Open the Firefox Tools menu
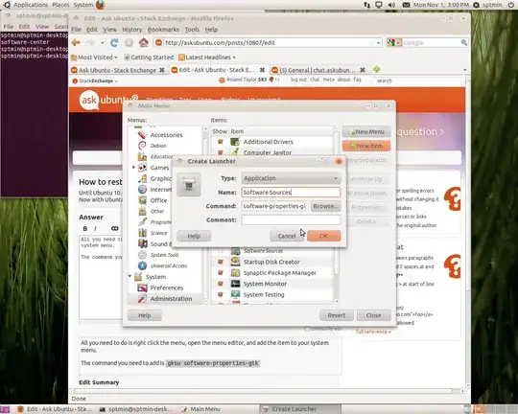Image resolution: width=518 pixels, height=414 pixels. tap(192, 30)
